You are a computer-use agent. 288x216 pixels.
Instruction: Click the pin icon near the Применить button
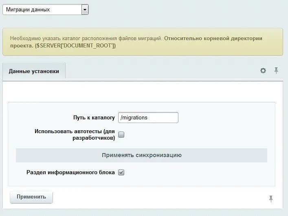(x=271, y=199)
